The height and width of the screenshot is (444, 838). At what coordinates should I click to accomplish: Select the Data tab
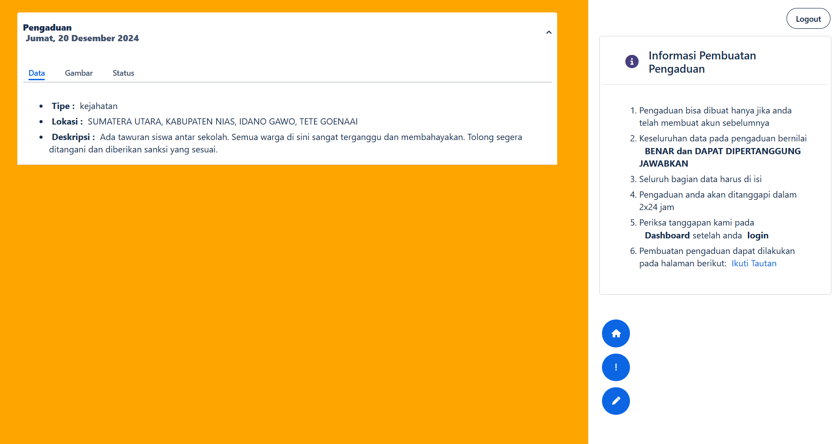pos(36,73)
